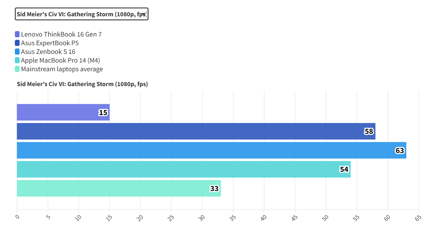The width and height of the screenshot is (442, 229).
Task: Select the Lenovo ThinkBook bar showing 15
Action: pyautogui.click(x=58, y=113)
